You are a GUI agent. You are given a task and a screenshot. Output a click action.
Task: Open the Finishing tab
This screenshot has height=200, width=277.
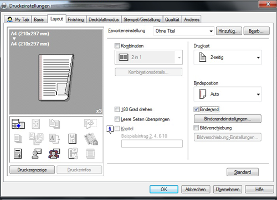[x=76, y=19]
